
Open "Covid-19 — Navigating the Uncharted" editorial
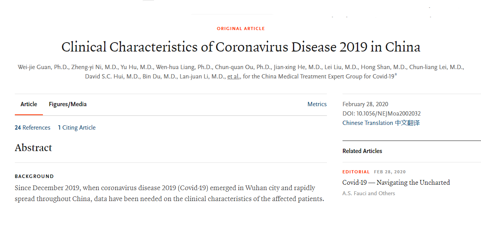pos(396,182)
